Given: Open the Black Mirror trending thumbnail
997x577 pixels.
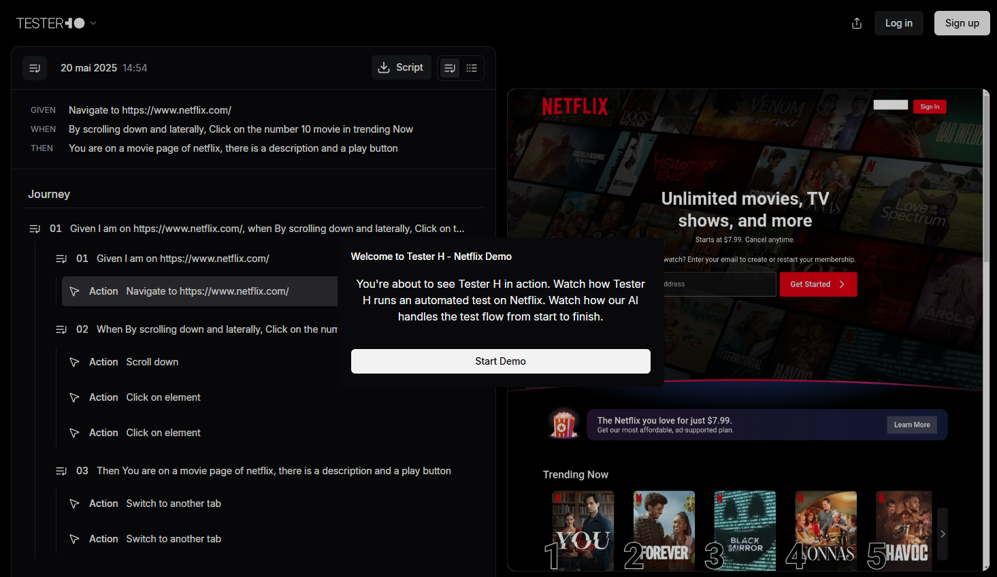Looking at the screenshot, I should point(745,529).
